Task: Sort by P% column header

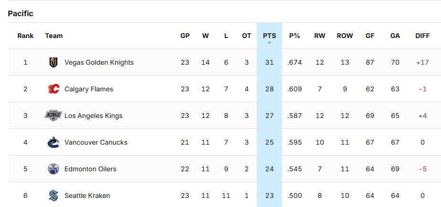Action: (x=294, y=36)
